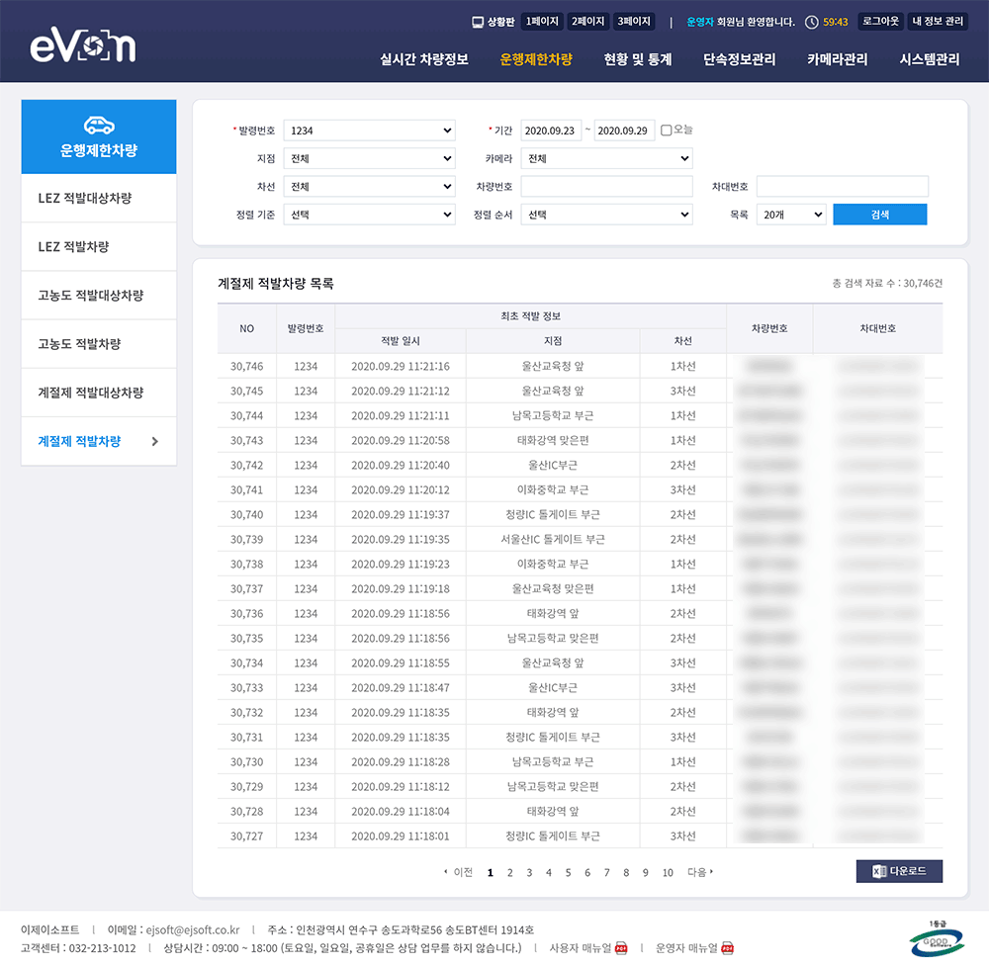
Task: Open the 목록 20개 count dropdown
Action: [790, 215]
